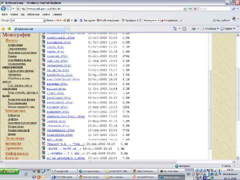240x180 pixels.
Task: Click the Пуск start button
Action: pyautogui.click(x=10, y=172)
